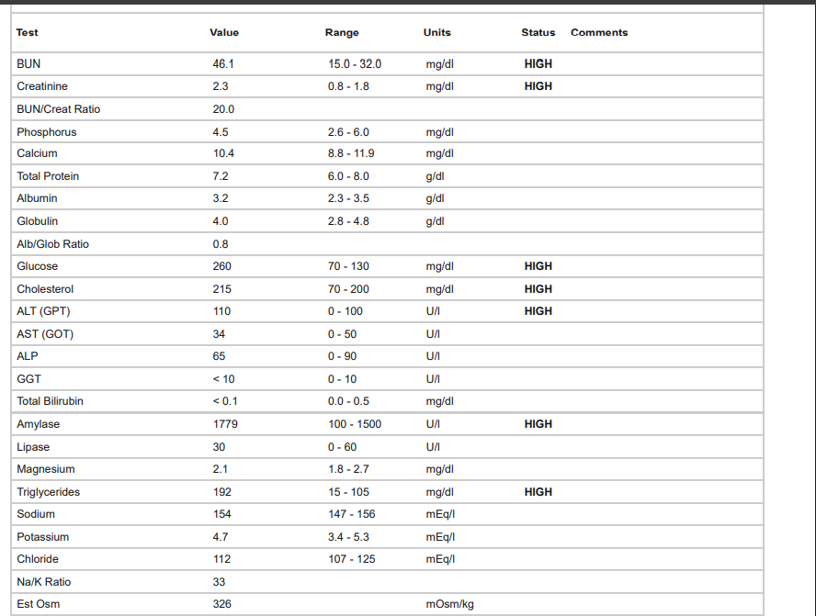Click the Range column header

click(x=342, y=33)
